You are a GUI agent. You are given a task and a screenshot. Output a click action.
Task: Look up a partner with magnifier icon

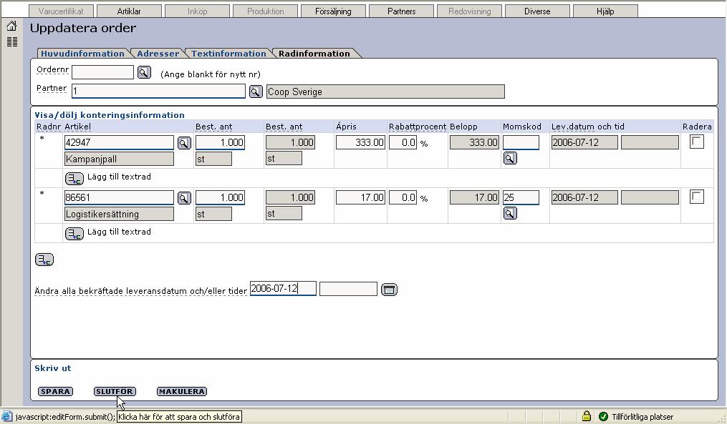pos(256,92)
